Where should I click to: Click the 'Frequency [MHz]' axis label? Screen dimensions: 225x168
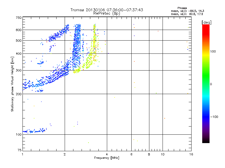107,158
